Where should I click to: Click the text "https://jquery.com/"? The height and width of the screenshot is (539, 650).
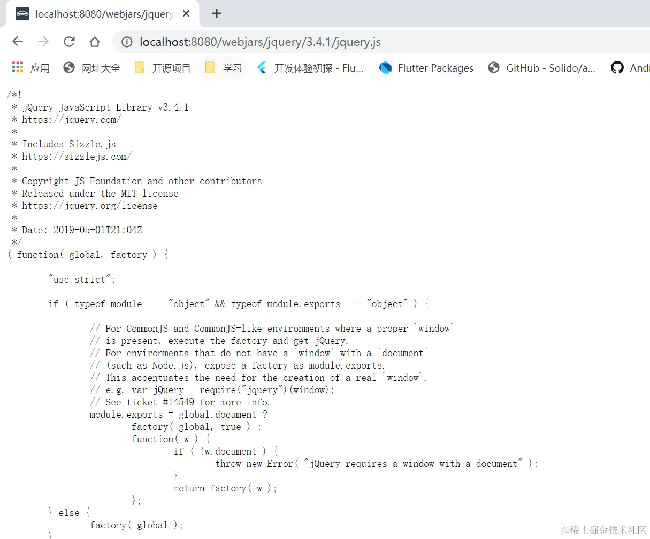[71, 120]
